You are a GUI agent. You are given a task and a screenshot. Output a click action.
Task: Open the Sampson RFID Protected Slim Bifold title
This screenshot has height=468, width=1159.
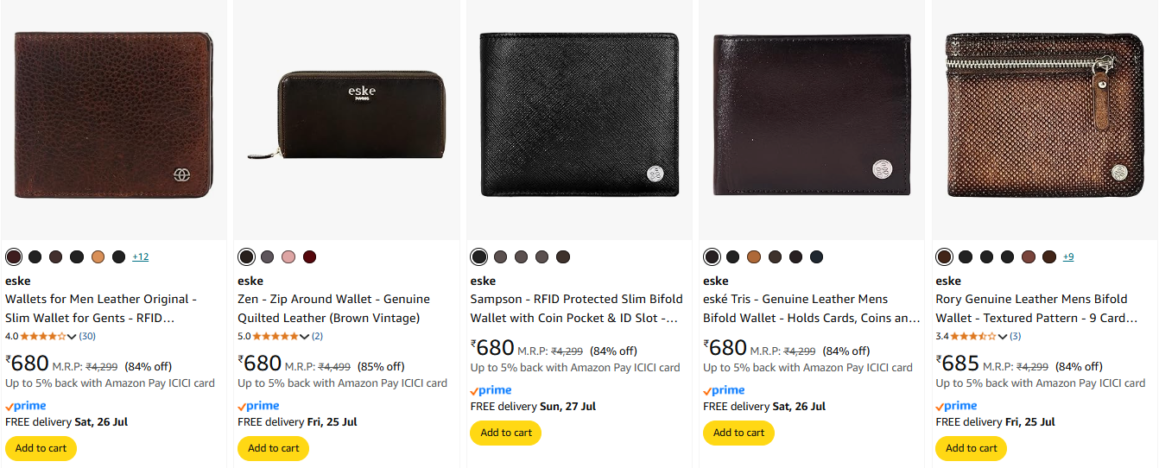pyautogui.click(x=574, y=308)
